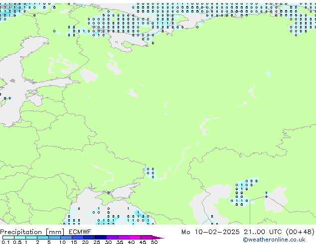This screenshot has width=316, height=244.
Task: Click the purple arrow above 50 mm
Action: click(158, 238)
